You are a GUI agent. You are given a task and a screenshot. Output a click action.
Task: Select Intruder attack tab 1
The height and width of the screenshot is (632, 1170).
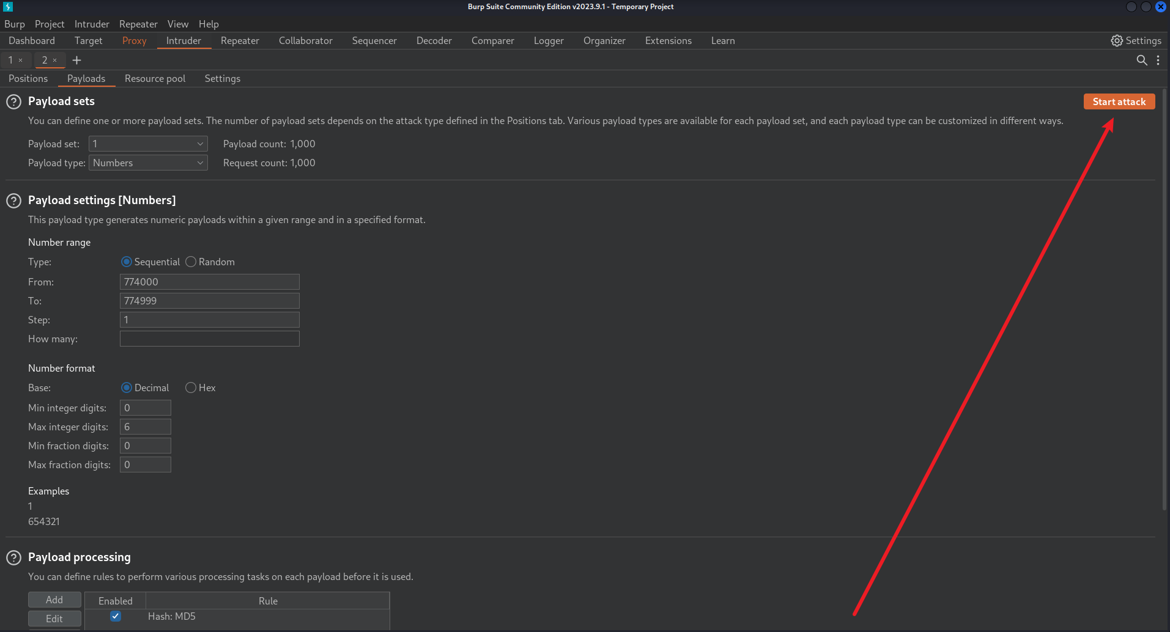pyautogui.click(x=10, y=60)
